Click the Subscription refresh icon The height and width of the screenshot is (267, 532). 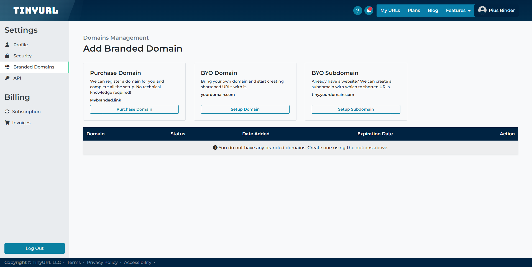pos(7,111)
